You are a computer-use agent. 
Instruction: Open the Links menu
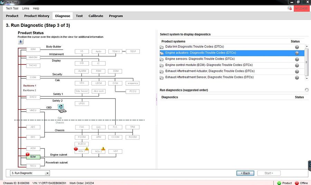click(x=26, y=8)
